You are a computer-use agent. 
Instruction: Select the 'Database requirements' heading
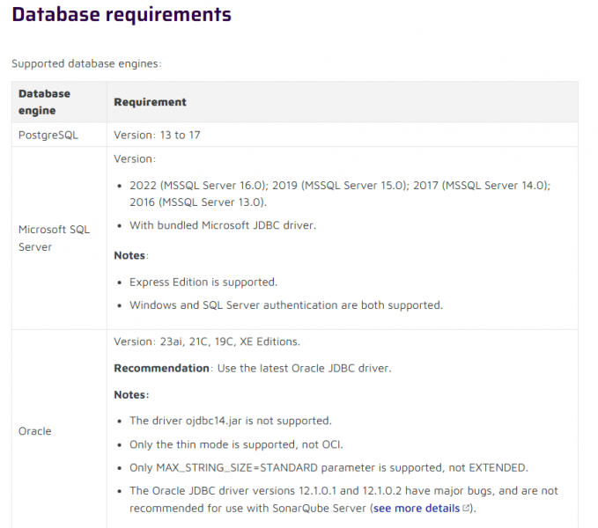(x=122, y=14)
